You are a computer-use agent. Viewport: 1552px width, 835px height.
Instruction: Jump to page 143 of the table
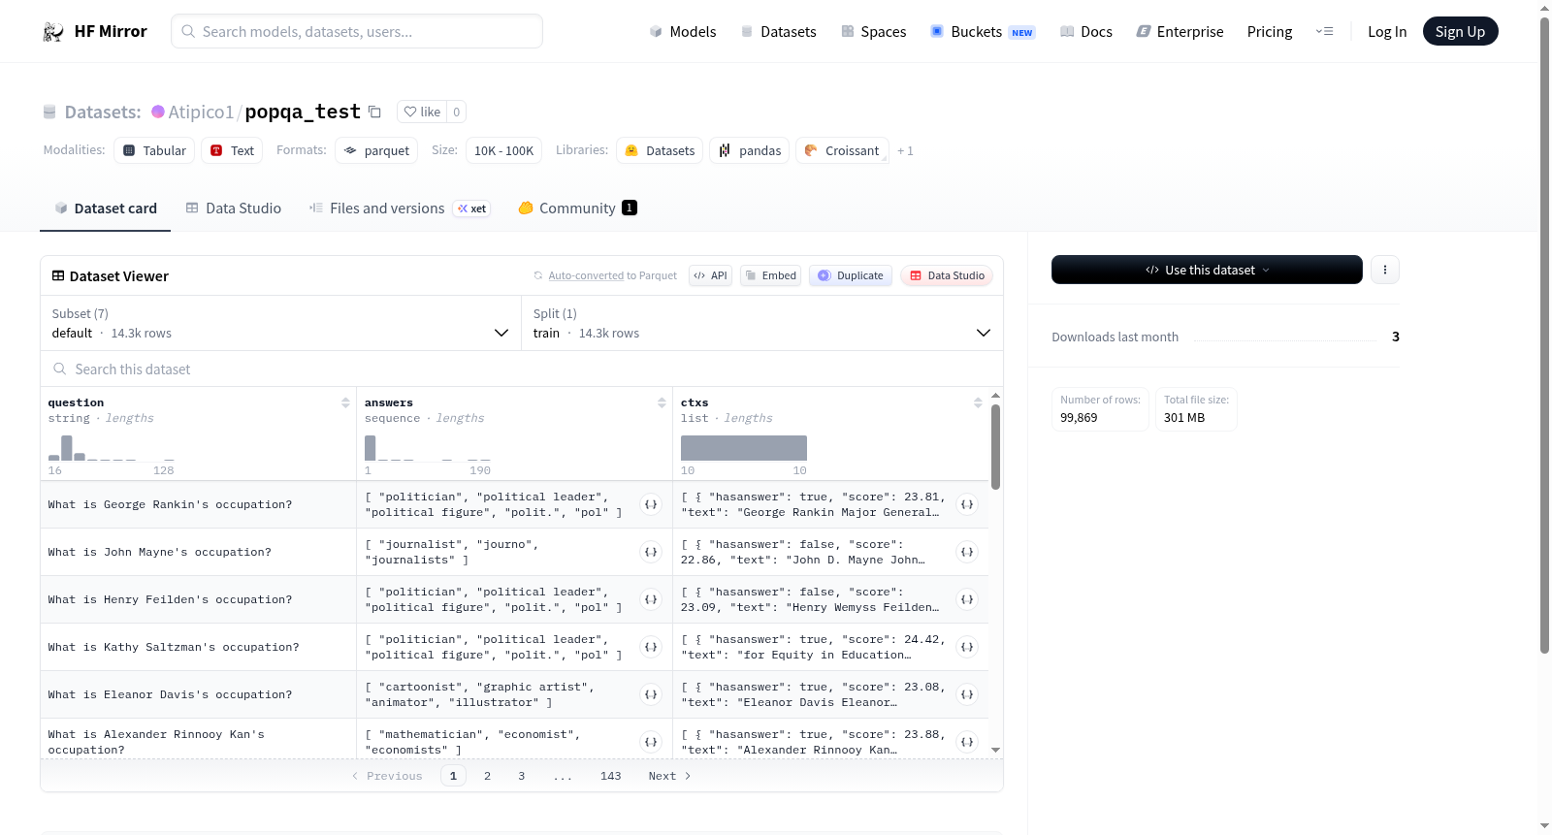tap(610, 776)
